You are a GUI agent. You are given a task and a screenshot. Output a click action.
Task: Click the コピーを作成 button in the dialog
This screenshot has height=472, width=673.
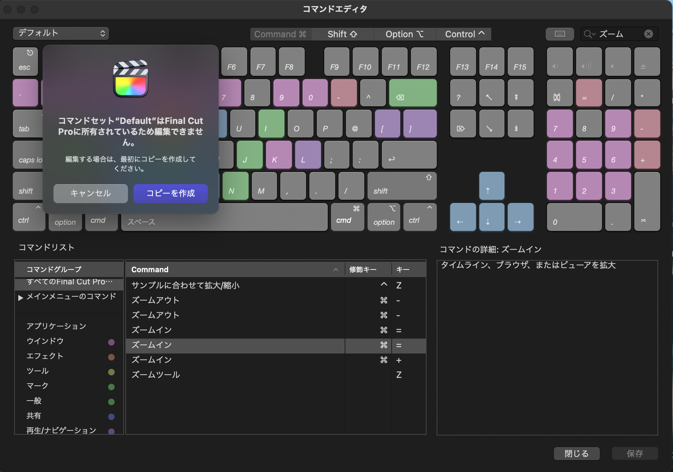pos(170,193)
